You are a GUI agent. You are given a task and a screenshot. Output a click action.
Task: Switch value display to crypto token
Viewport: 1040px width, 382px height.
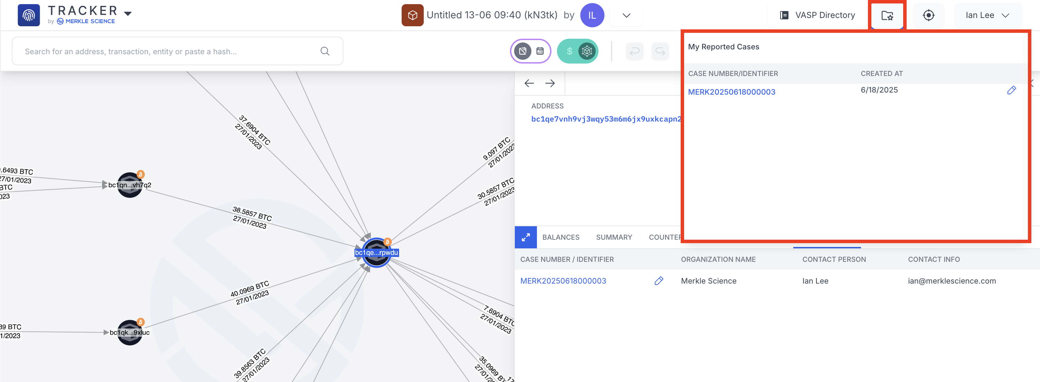click(587, 51)
